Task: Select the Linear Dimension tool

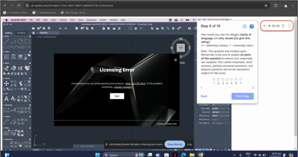Action: pyautogui.click(x=6, y=110)
